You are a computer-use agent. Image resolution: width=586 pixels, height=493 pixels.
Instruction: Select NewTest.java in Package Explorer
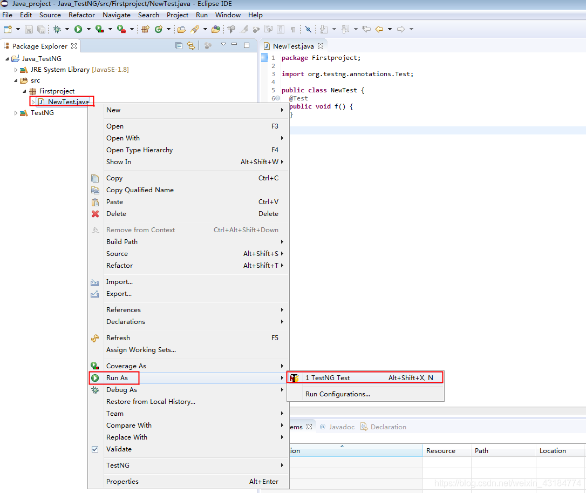pyautogui.click(x=69, y=102)
